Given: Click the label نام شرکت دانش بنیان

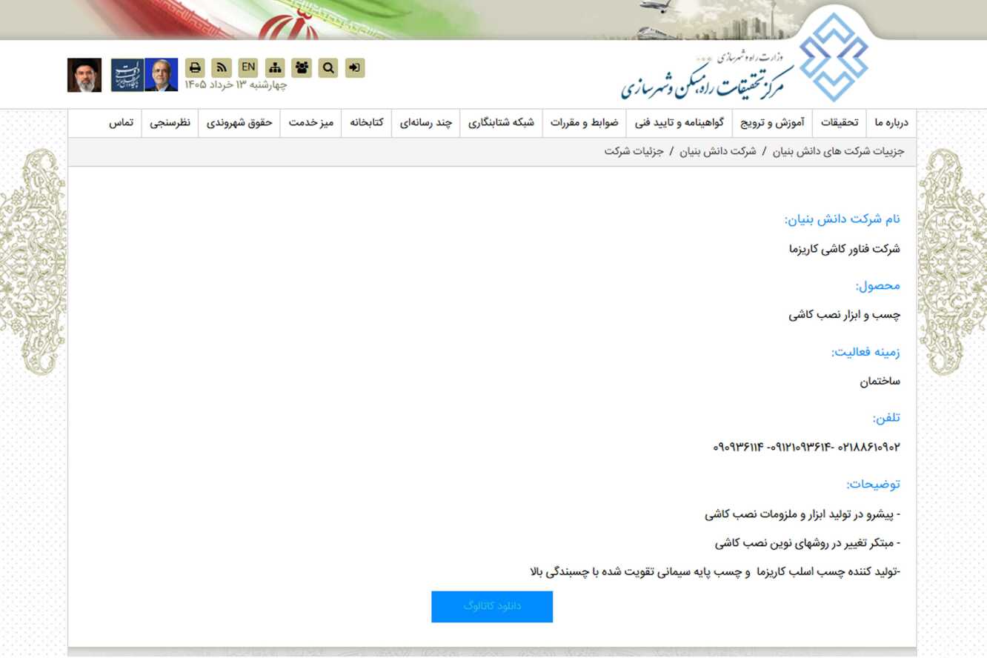Looking at the screenshot, I should click(x=843, y=219).
